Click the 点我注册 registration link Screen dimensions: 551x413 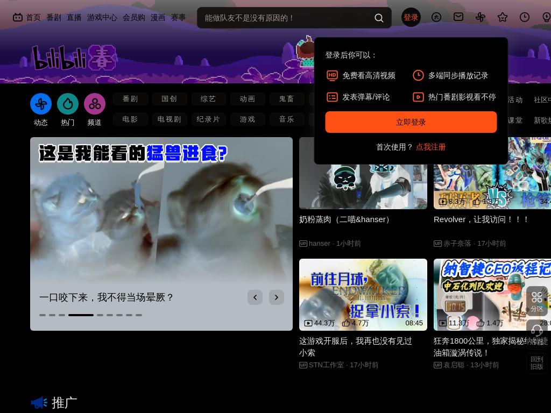point(431,147)
